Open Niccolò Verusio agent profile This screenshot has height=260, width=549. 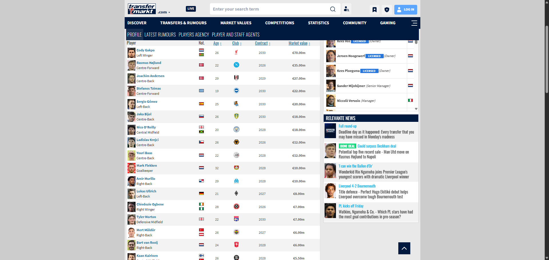[349, 100]
